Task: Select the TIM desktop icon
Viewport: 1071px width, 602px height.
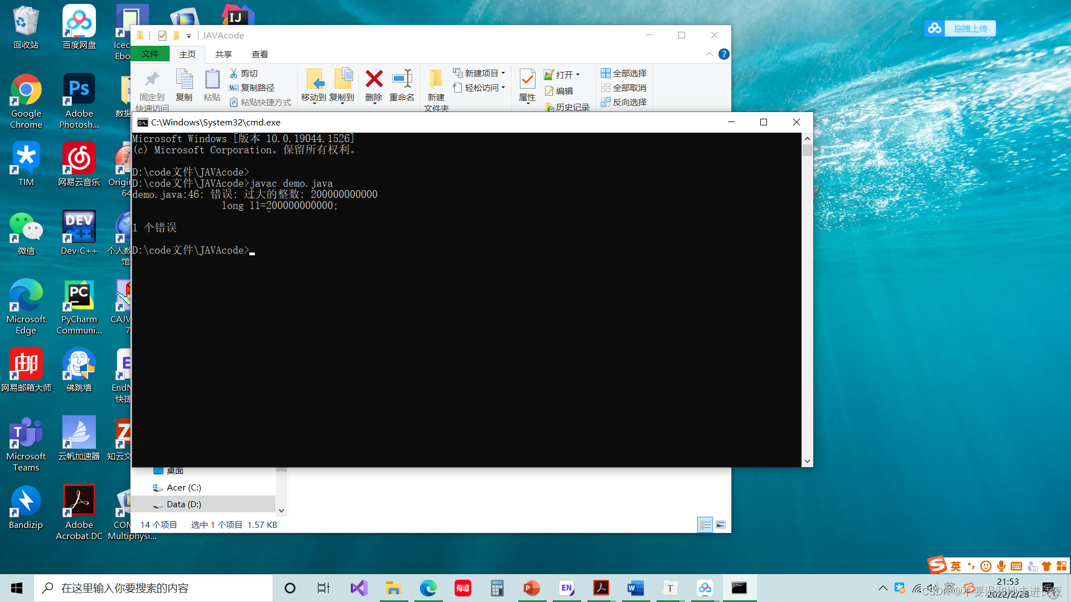Action: click(26, 164)
